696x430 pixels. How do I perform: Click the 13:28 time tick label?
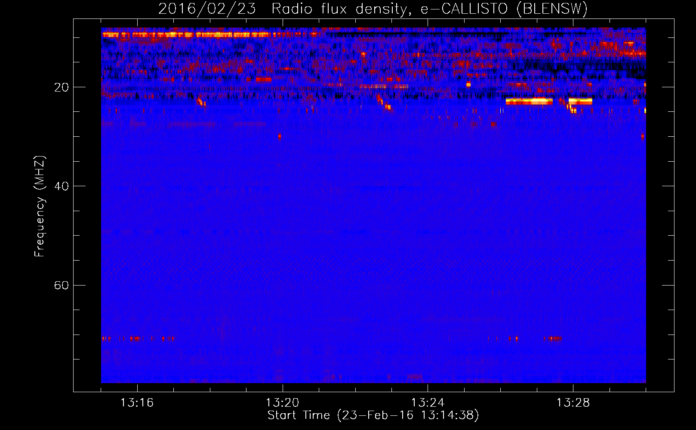pyautogui.click(x=573, y=403)
